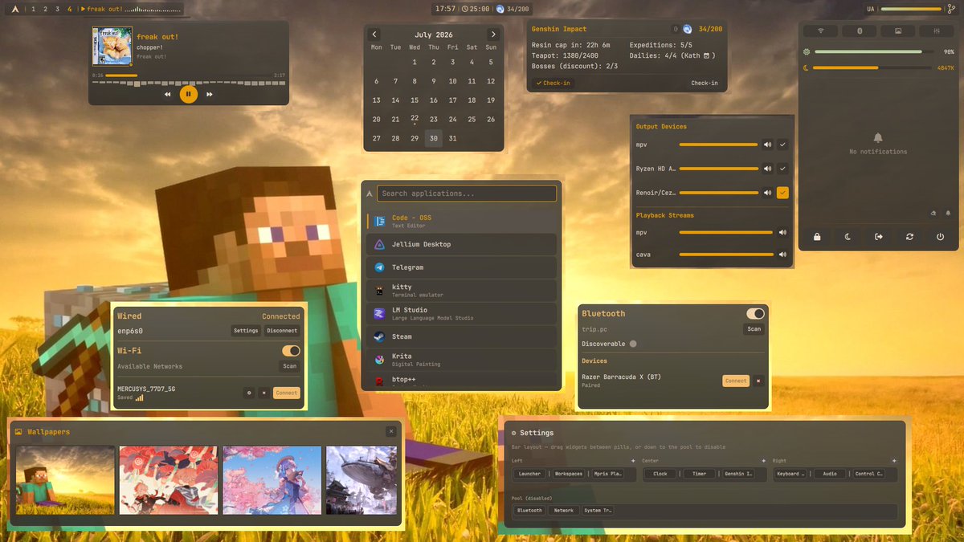Screen dimensions: 964x542
Task: Mute the cava playback stream speaker icon
Action: point(782,255)
